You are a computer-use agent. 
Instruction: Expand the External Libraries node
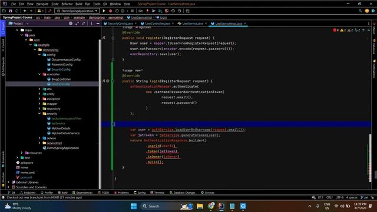pos(8,182)
